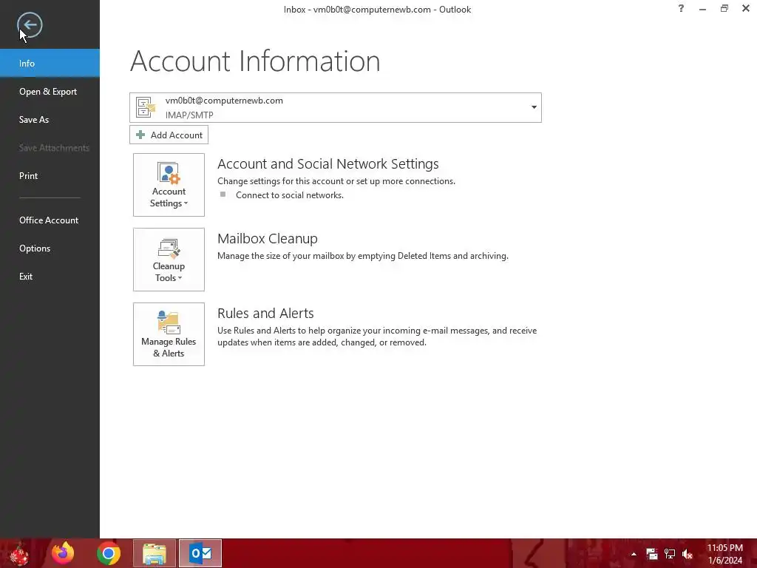This screenshot has height=568, width=757.
Task: Click the Outlook taskbar icon
Action: (x=200, y=553)
